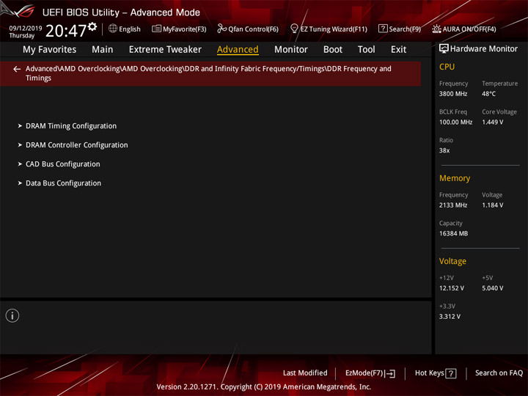Image resolution: width=528 pixels, height=396 pixels.
Task: Change language via English label
Action: tap(130, 29)
